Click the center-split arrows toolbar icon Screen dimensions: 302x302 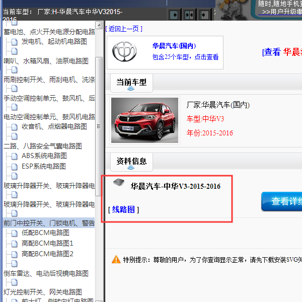(x=189, y=15)
